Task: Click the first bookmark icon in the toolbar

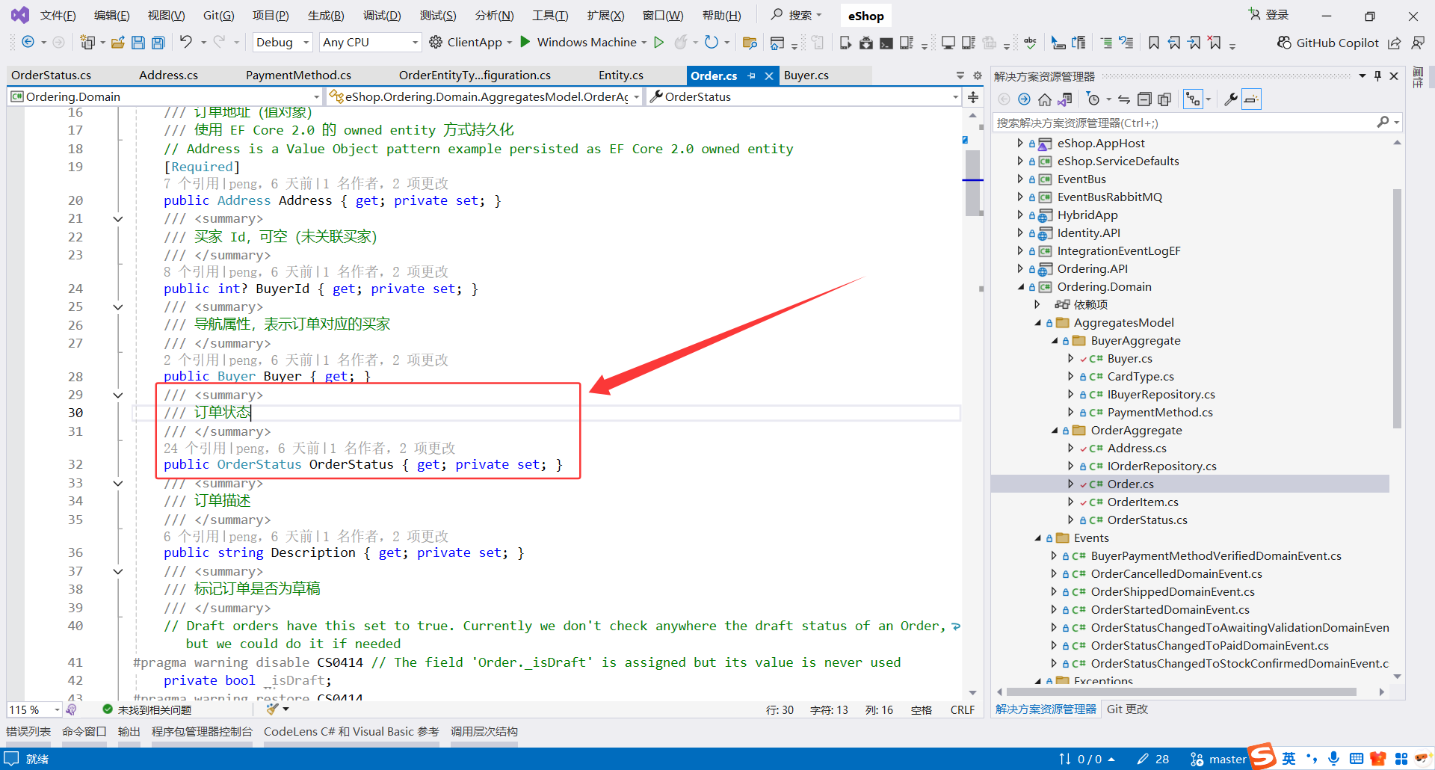Action: coord(1154,43)
